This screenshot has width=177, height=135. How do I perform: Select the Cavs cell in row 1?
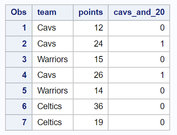pyautogui.click(x=53, y=28)
